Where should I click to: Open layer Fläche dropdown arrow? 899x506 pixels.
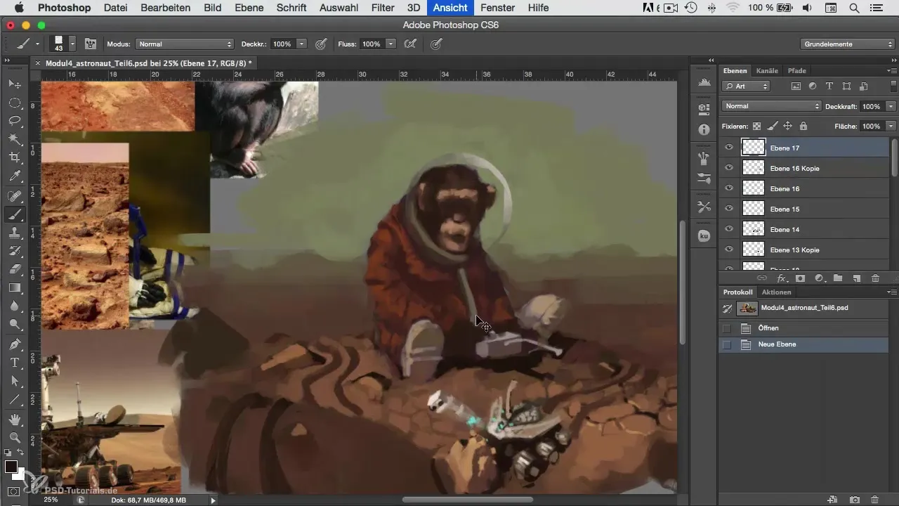[891, 126]
